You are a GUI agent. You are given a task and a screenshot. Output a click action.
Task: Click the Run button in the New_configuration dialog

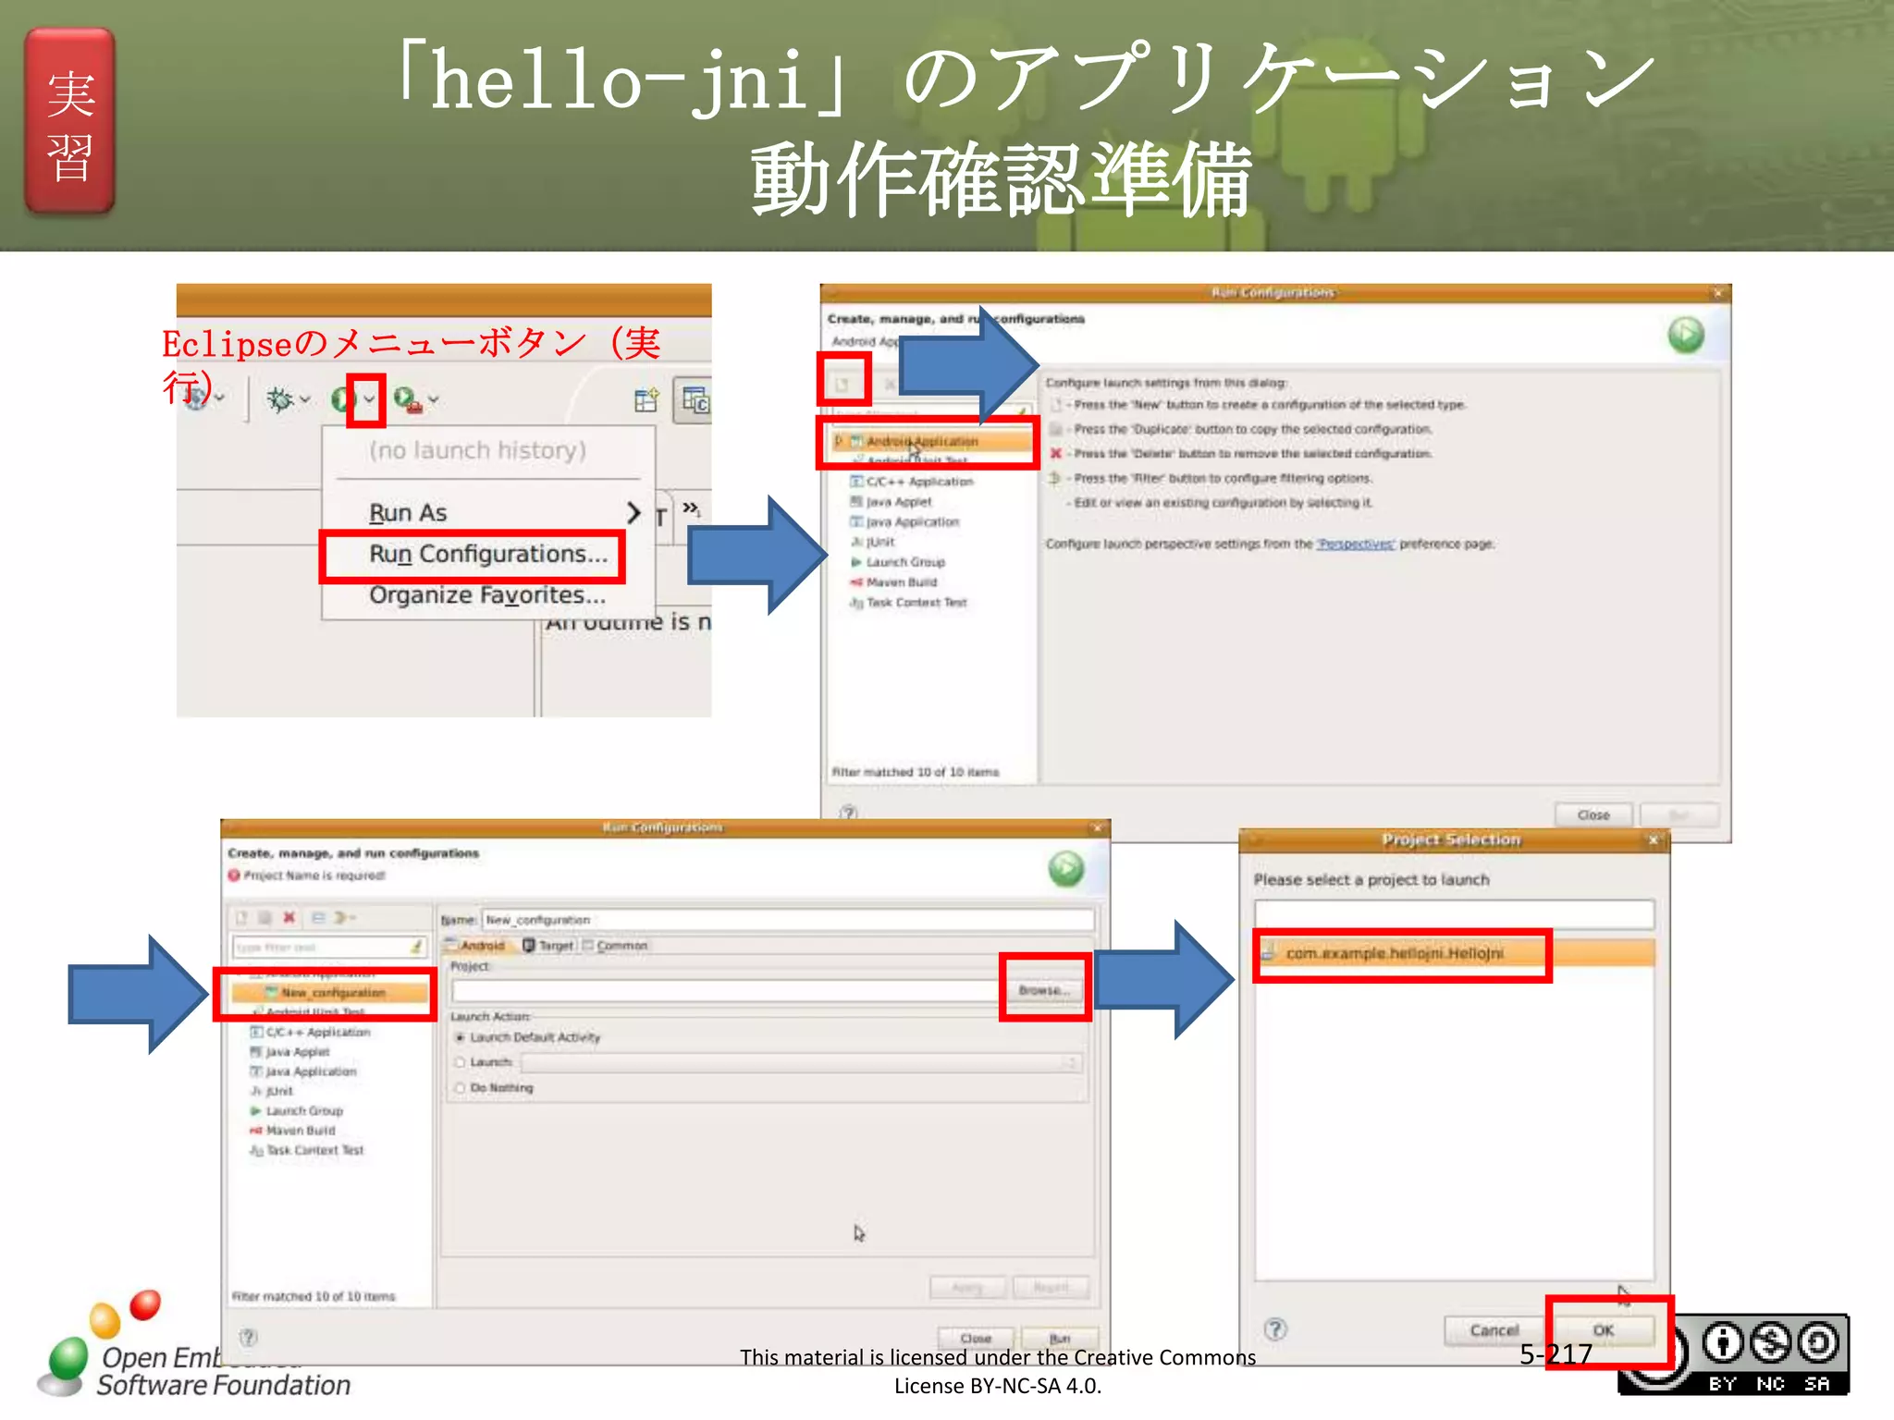1060,1339
